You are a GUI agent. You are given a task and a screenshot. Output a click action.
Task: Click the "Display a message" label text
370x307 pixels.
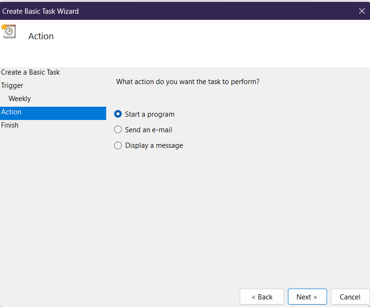click(154, 145)
